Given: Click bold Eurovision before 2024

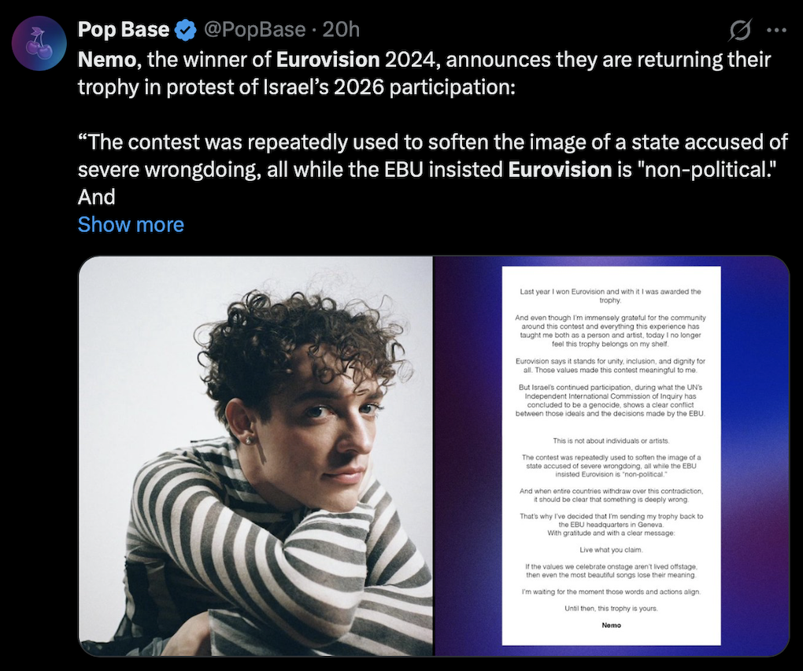Looking at the screenshot, I should click(327, 60).
